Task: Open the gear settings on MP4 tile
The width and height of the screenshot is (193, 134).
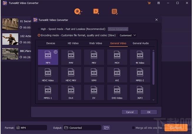Action: pyautogui.click(x=56, y=52)
